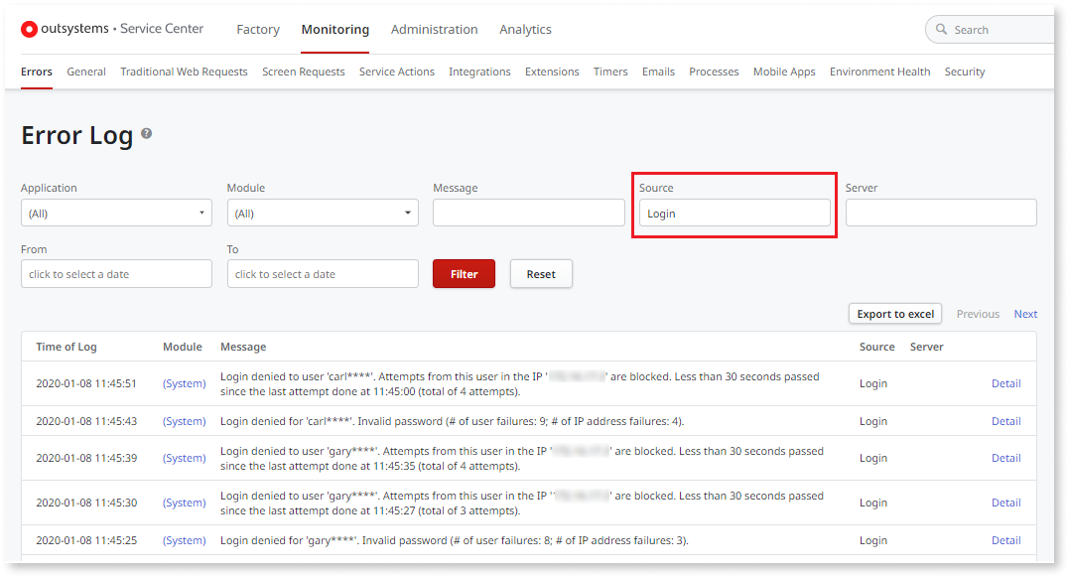Open Detail for the 11:45:30 error
Viewport: 1069px width, 578px height.
point(1005,503)
